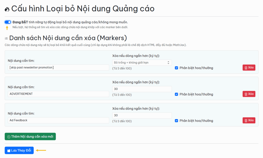Click the empty 'Bỏ trống = không giới hạn' field
Image resolution: width=263 pixels, height=158 pixels.
coord(139,63)
